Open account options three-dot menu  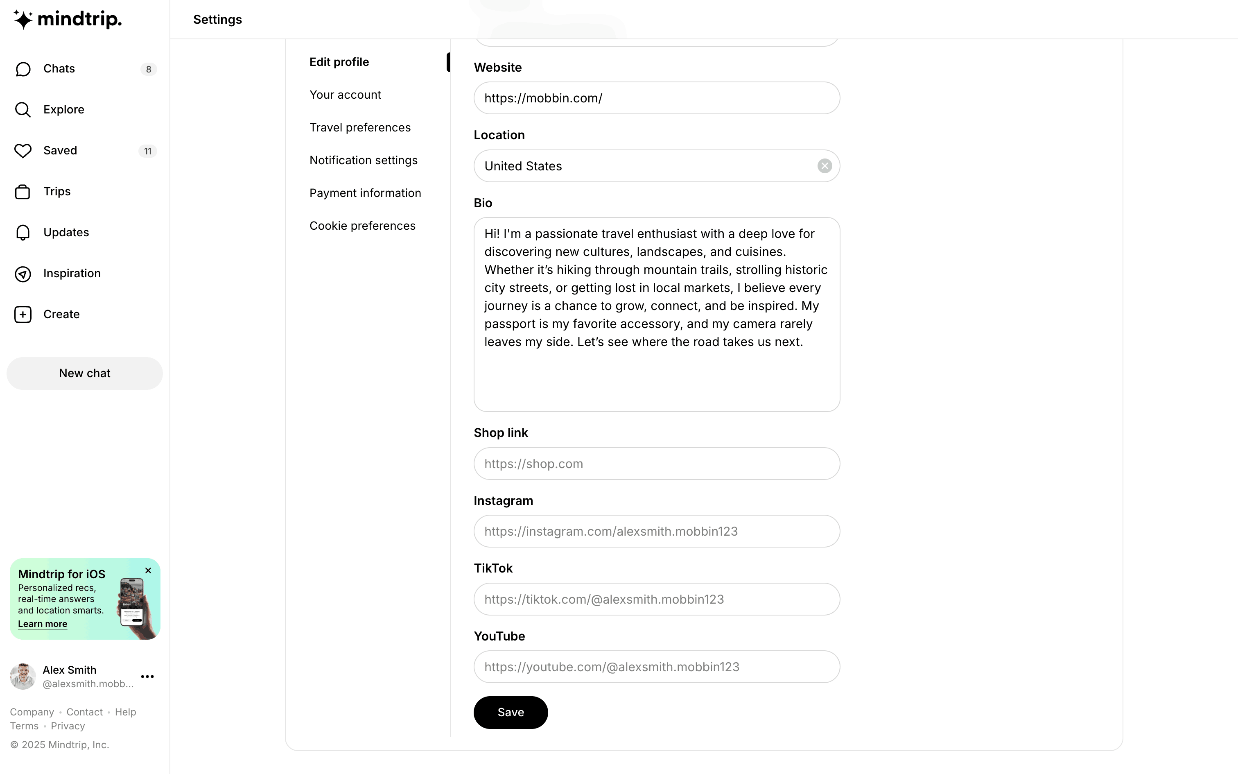pyautogui.click(x=147, y=676)
